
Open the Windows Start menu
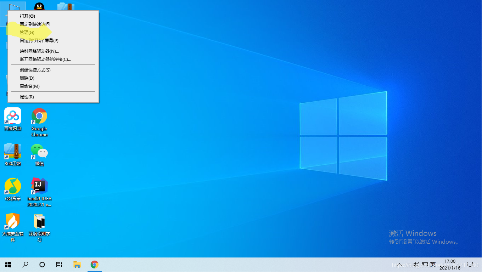coord(8,265)
